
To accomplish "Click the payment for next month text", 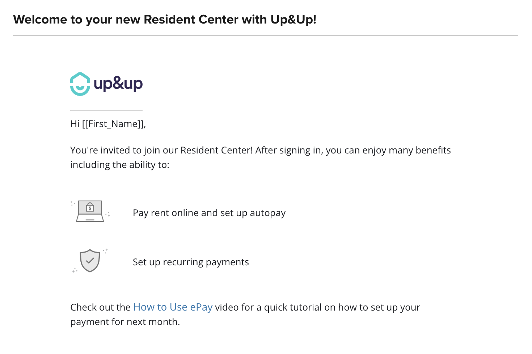I will tap(125, 322).
